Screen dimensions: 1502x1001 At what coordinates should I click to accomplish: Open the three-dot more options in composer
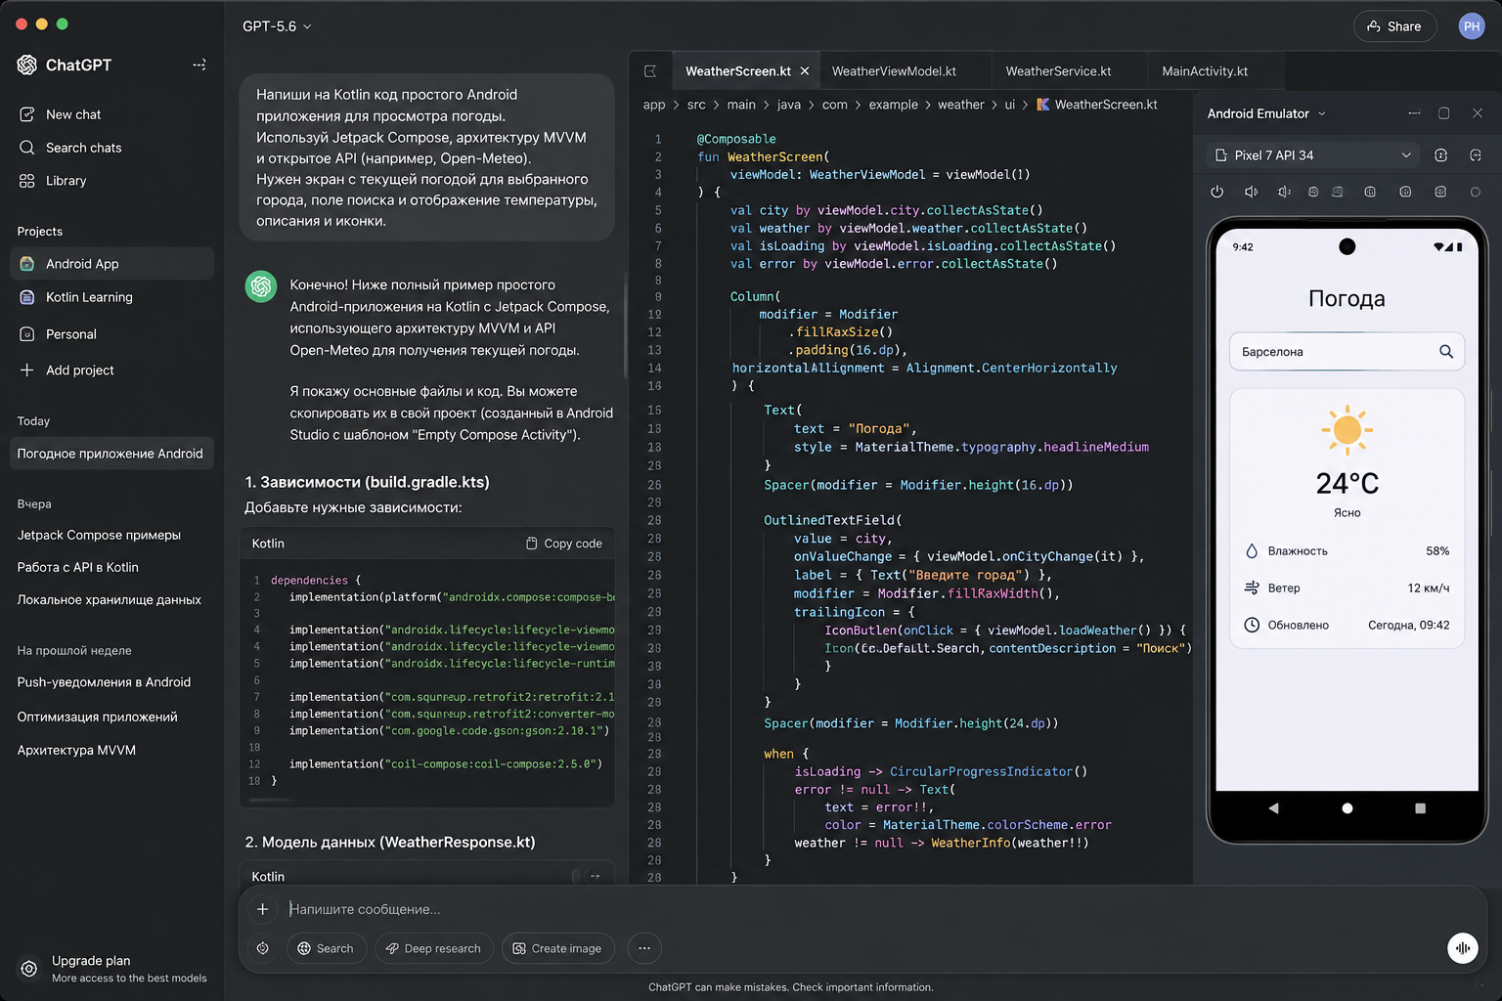644,948
